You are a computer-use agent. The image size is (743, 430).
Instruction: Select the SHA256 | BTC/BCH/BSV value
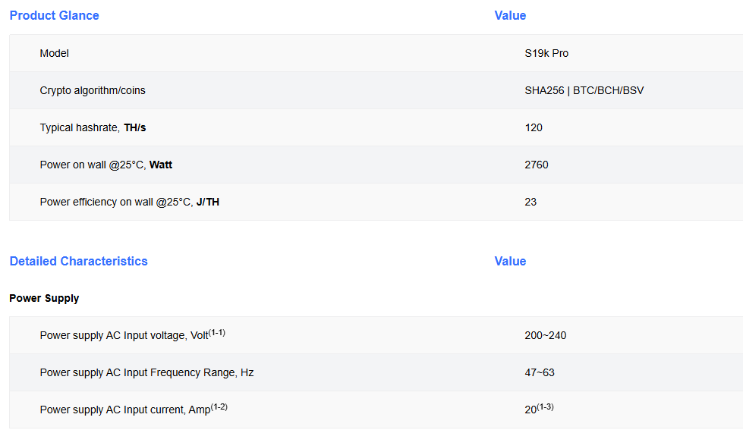584,90
